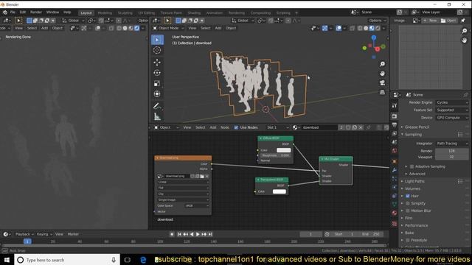
Task: Open the World properties tab icon
Action: tap(395, 150)
